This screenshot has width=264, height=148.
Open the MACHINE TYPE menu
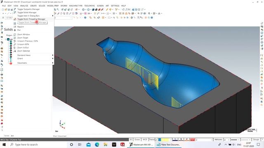tap(76, 6)
